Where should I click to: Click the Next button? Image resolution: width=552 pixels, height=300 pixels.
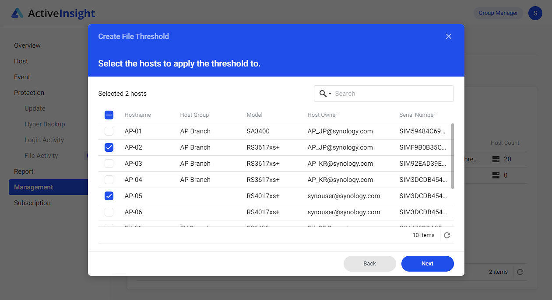tap(427, 263)
